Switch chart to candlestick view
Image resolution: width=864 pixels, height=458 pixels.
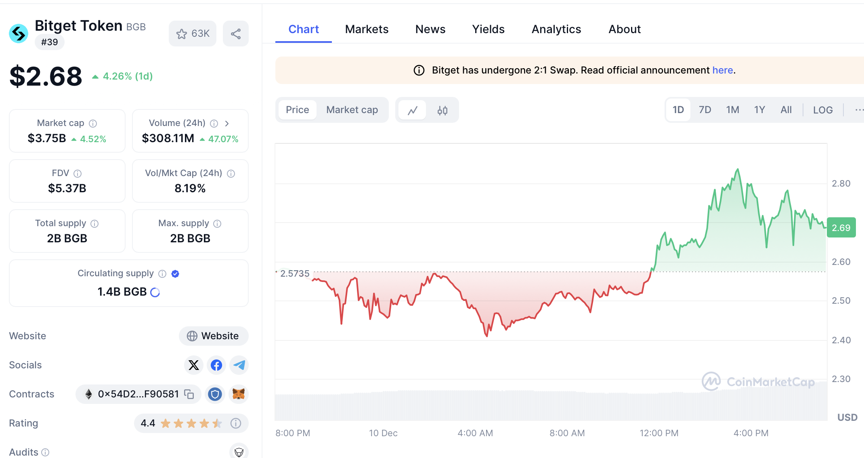click(442, 110)
